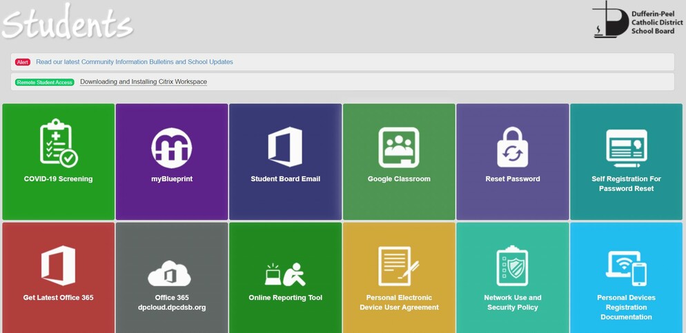Select Self Registration For Password Reset label
686x333 pixels.
click(x=626, y=183)
